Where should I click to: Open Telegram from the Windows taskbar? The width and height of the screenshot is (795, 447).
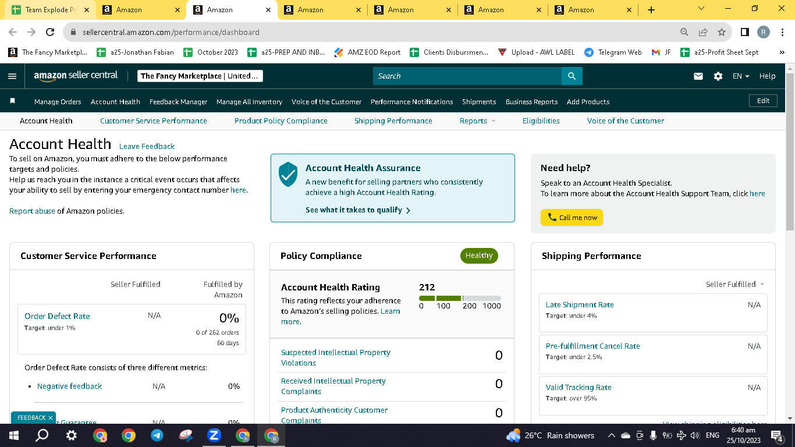(157, 435)
